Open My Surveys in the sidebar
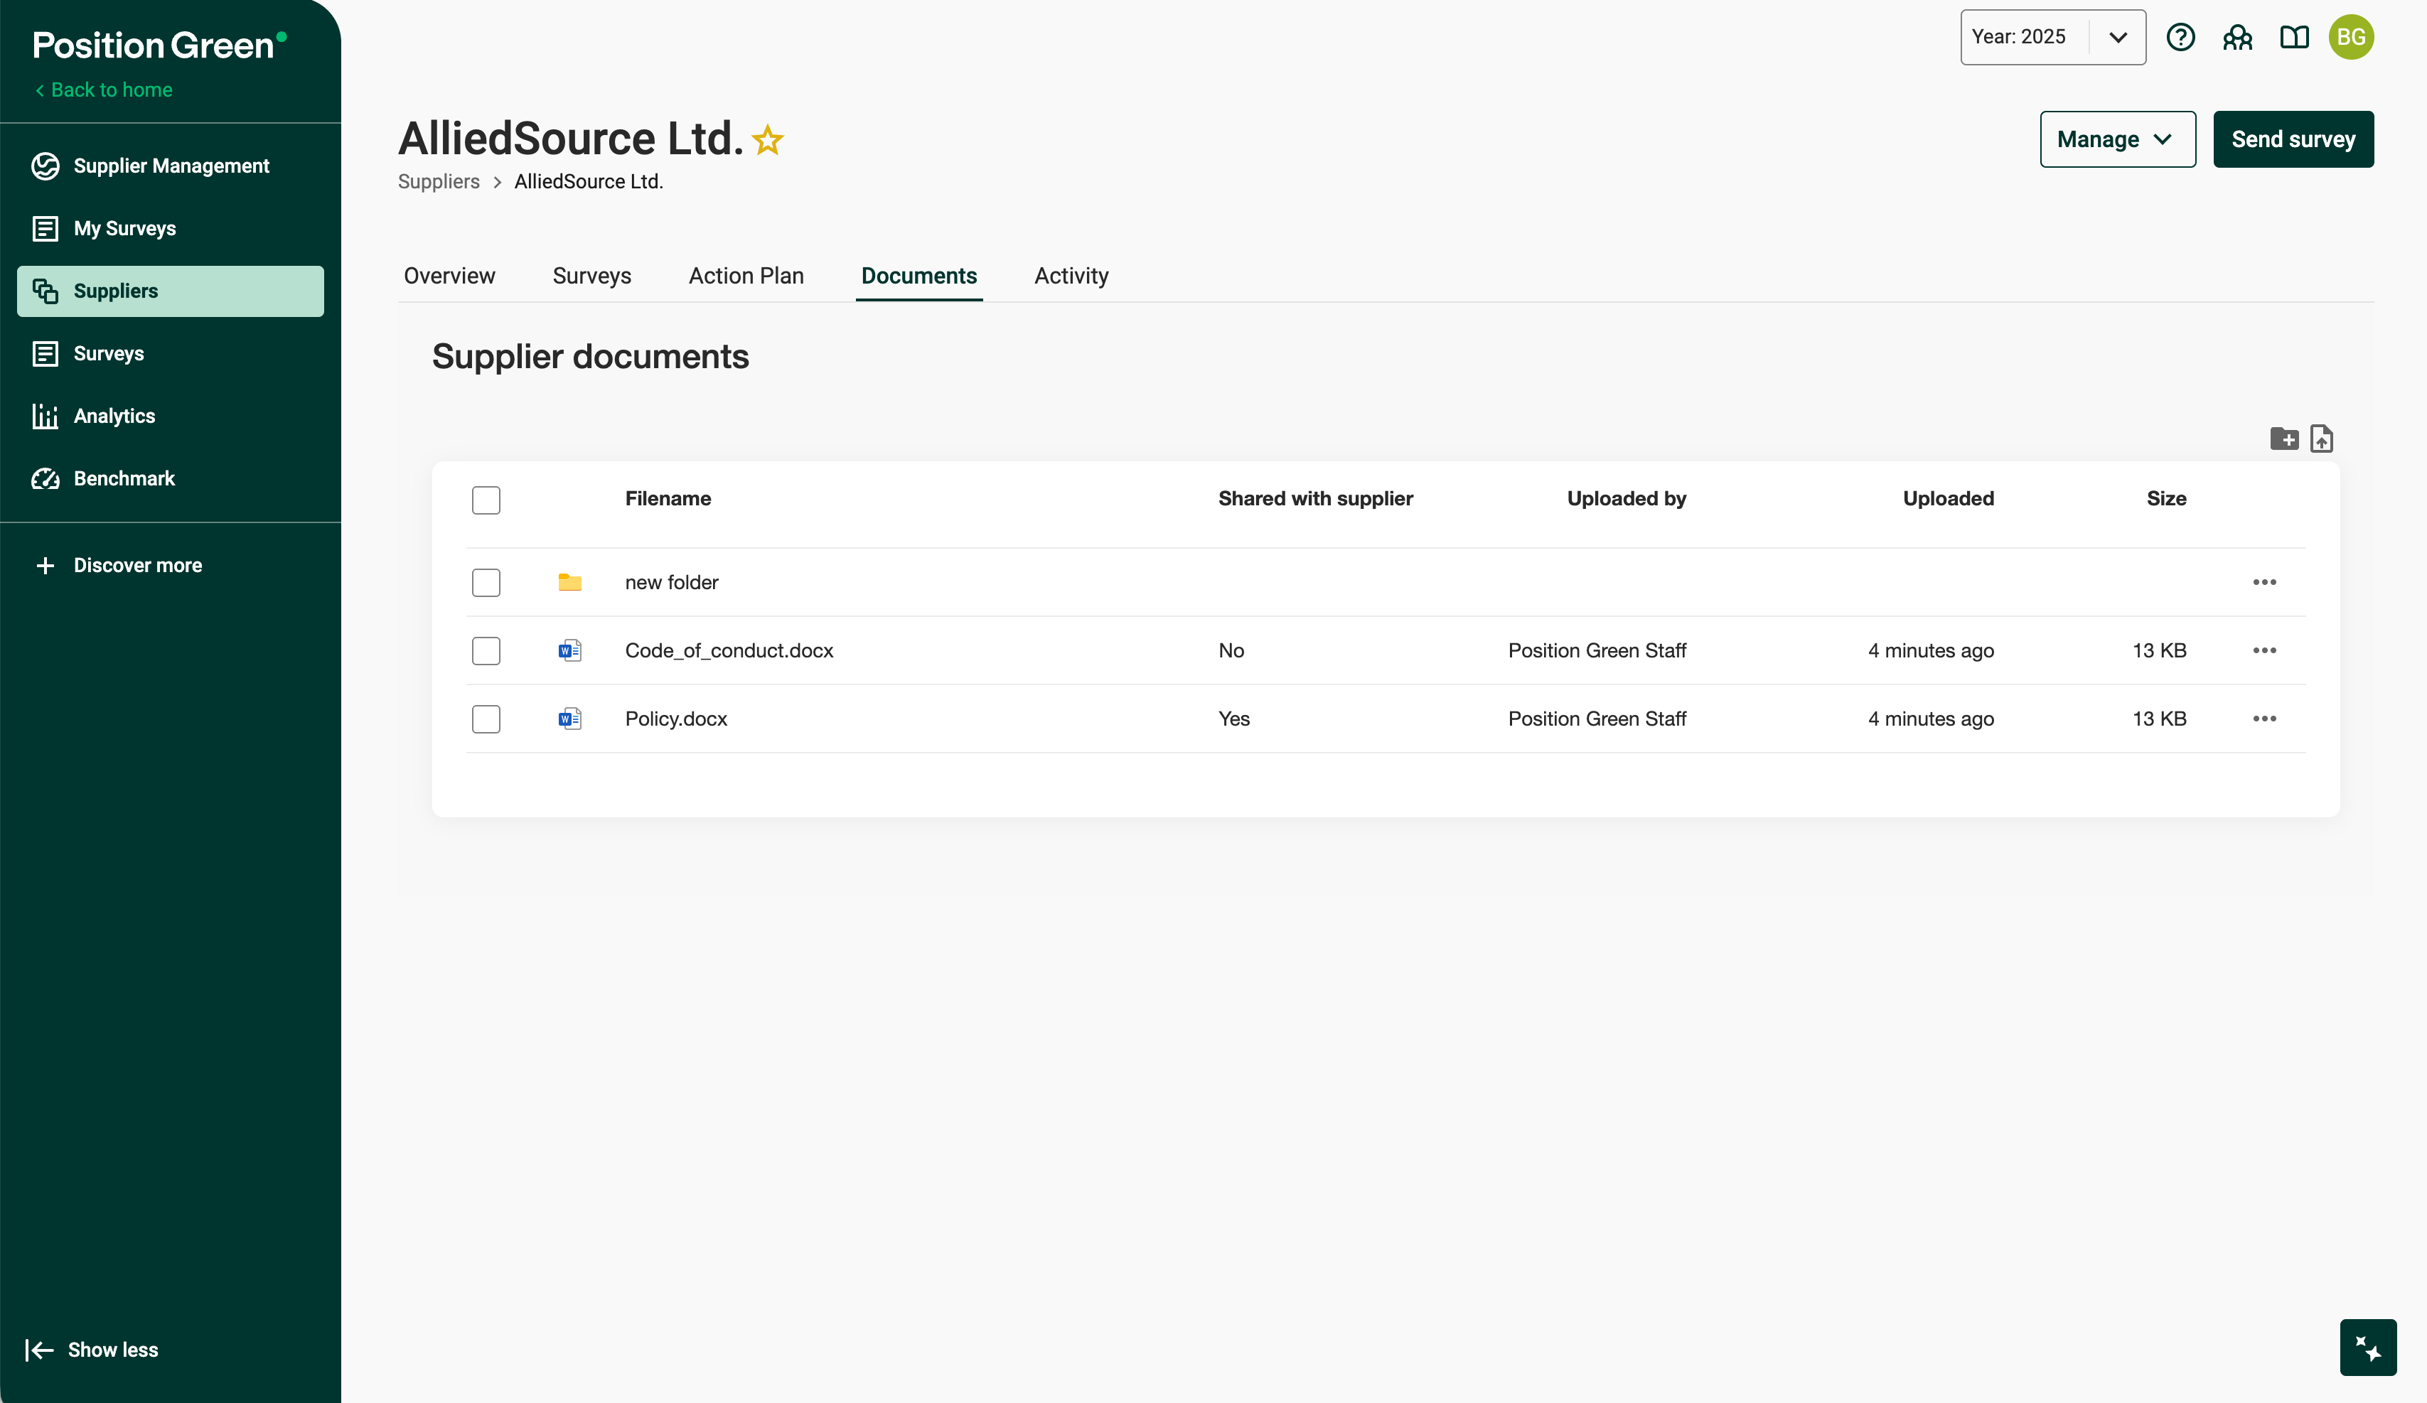Screen dimensions: 2427x1403 point(171,228)
